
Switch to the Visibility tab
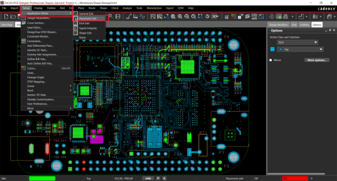point(304,25)
